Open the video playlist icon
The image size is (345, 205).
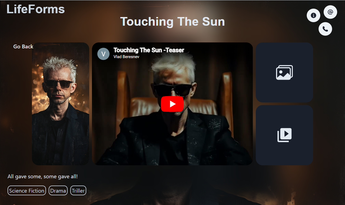[x=284, y=135]
